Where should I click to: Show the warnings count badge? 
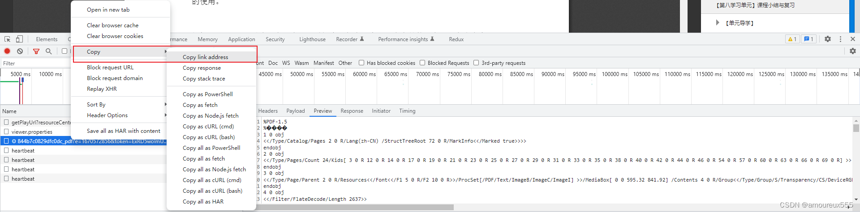click(x=792, y=39)
